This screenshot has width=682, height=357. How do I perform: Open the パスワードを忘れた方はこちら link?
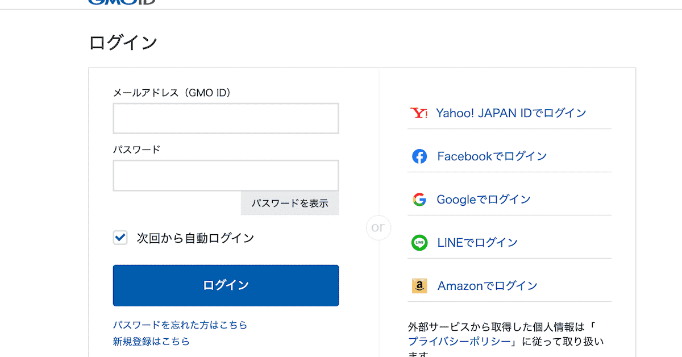click(x=180, y=325)
